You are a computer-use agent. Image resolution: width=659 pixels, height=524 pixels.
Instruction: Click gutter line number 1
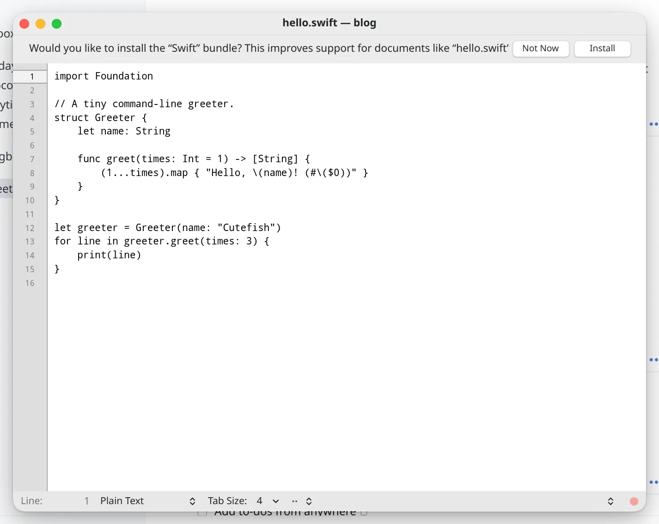pos(32,77)
